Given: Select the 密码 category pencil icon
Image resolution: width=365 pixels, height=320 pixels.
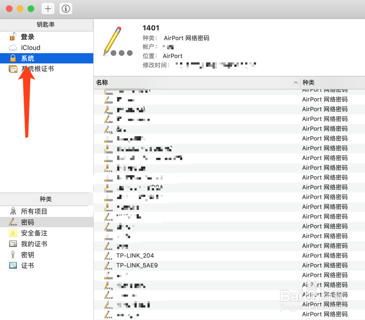Looking at the screenshot, I should click(x=12, y=222).
